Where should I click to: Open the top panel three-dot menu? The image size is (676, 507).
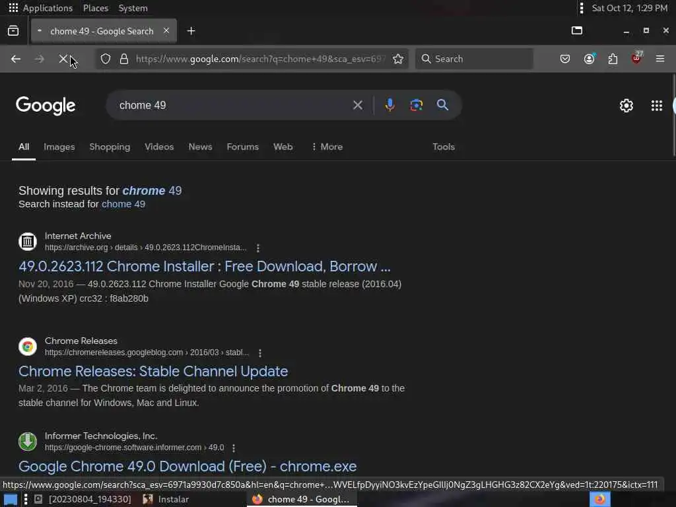coord(582,8)
